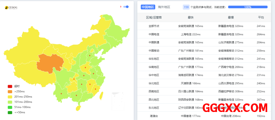The width and height of the screenshot is (275, 120).
Task: Click the lightning marker in Yunnan province
Action: click(x=61, y=94)
